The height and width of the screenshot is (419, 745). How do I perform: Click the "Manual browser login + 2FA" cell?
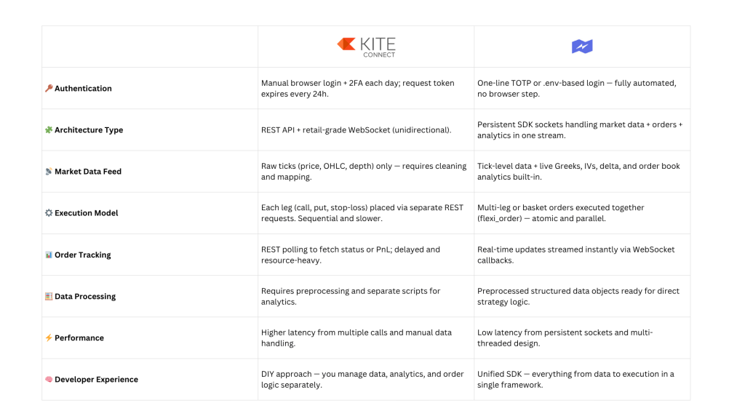coord(358,88)
